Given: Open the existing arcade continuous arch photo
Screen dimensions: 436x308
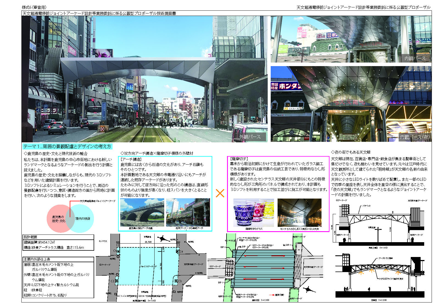Looking at the screenshot, I should point(188,212).
